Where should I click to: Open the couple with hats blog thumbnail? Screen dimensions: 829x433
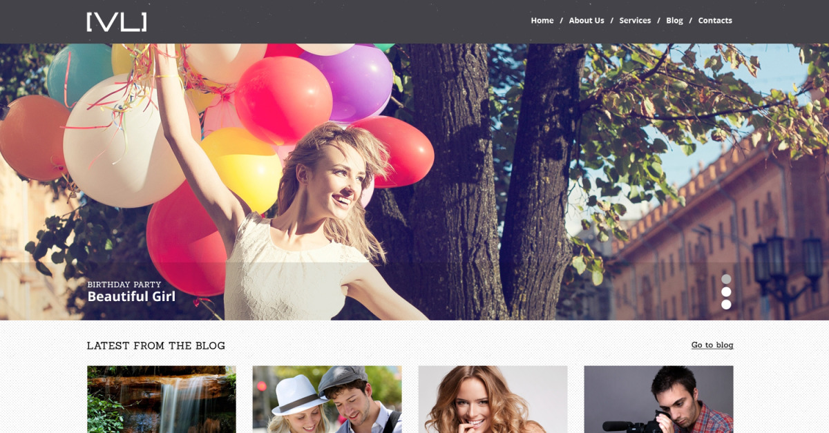(327, 399)
